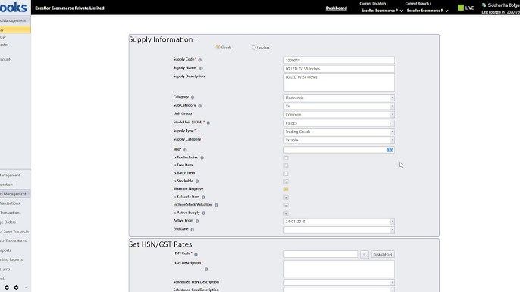Tick the Is Tax Inclusive checkbox
Viewport: 520px width, 292px height.
tap(287, 157)
